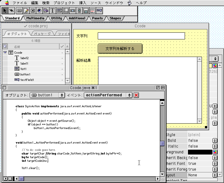Select the List component tool
Viewport: 224px width, 183px height.
59,11
